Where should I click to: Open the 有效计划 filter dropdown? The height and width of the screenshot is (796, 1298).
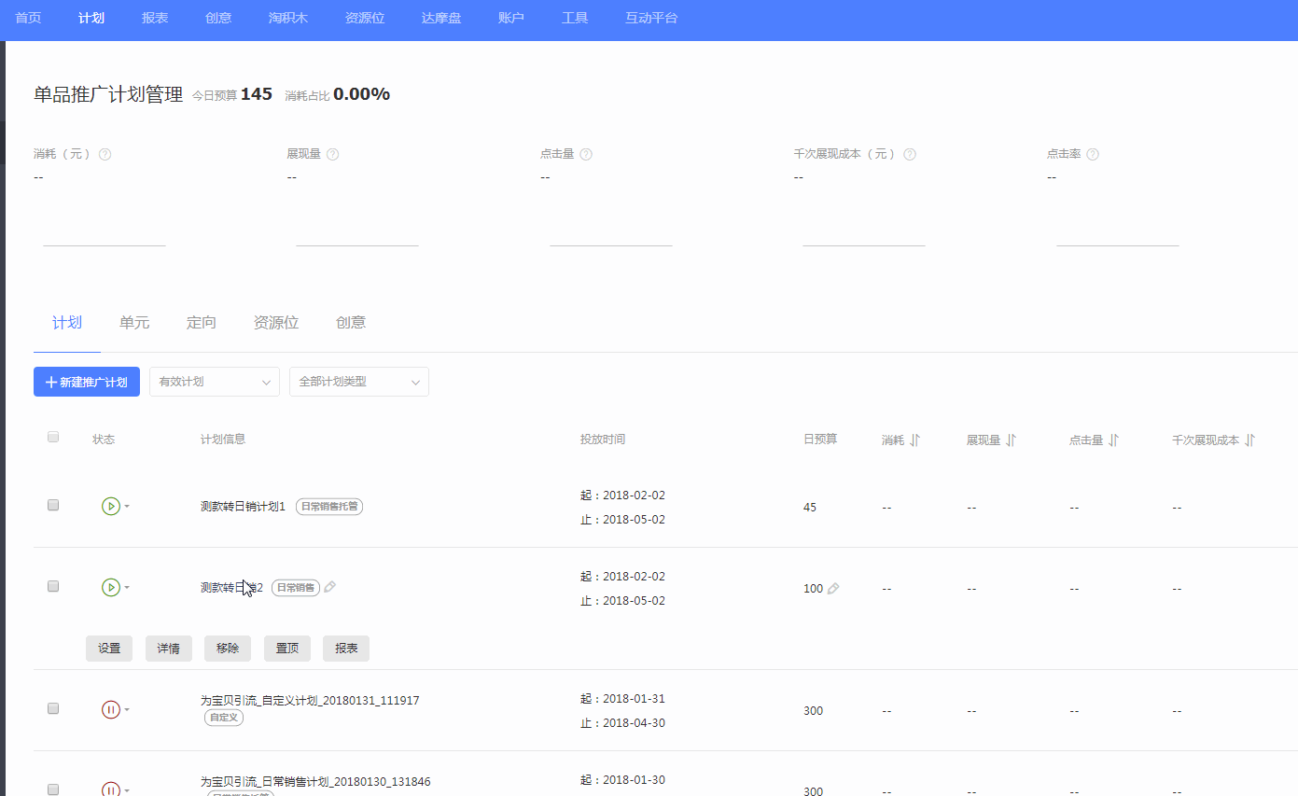pos(215,382)
